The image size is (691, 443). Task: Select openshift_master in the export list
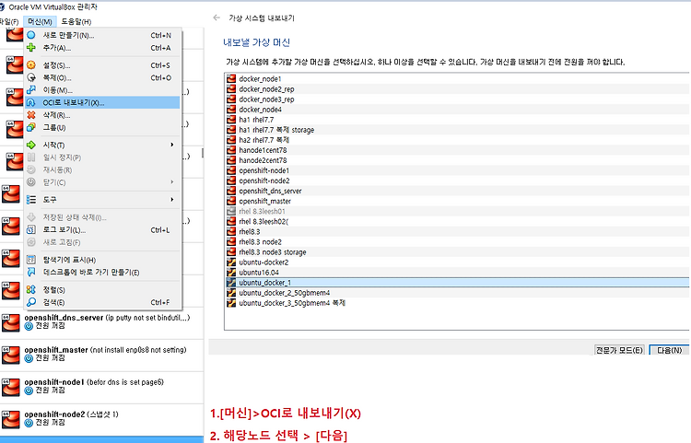point(457,201)
